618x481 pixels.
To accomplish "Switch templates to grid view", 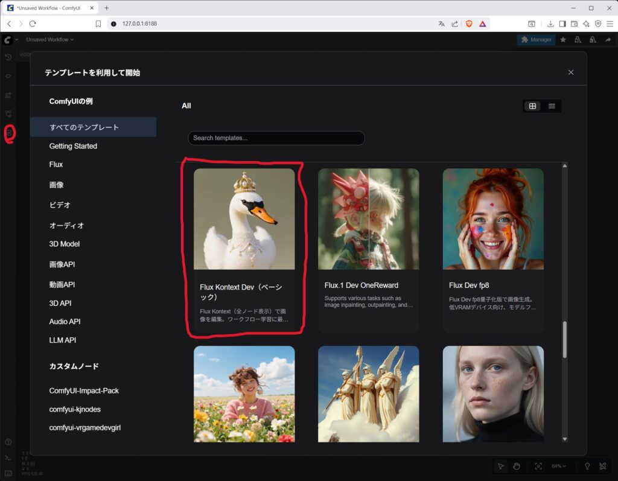I will click(x=532, y=106).
